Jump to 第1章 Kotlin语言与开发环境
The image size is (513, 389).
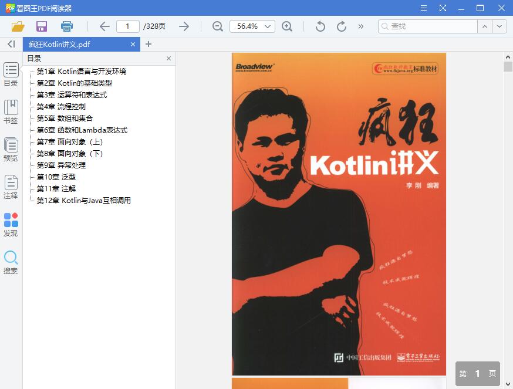tap(82, 72)
